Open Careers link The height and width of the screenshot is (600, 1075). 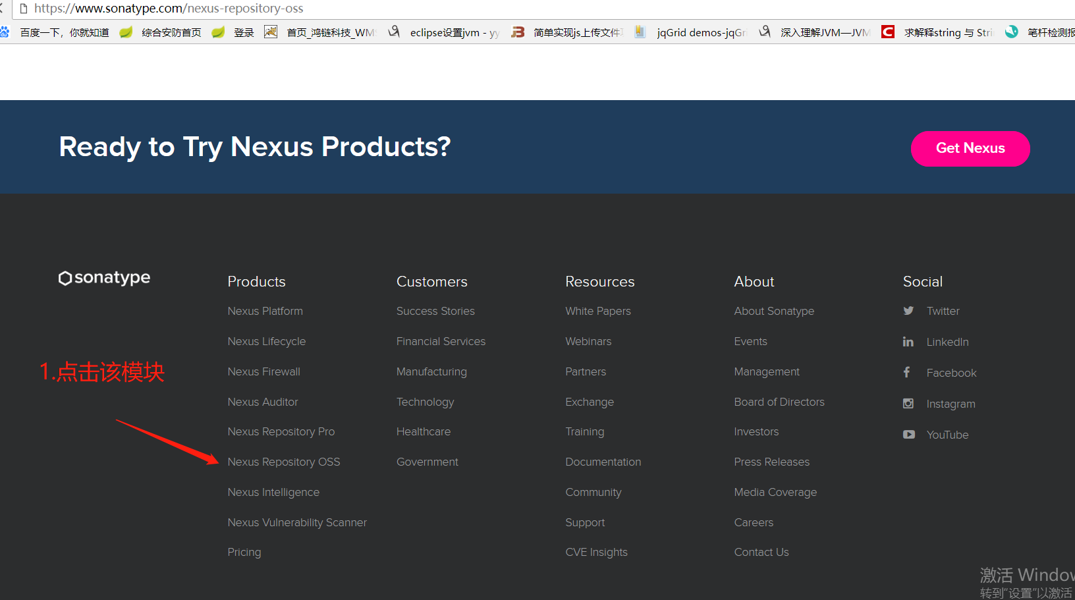pyautogui.click(x=754, y=522)
